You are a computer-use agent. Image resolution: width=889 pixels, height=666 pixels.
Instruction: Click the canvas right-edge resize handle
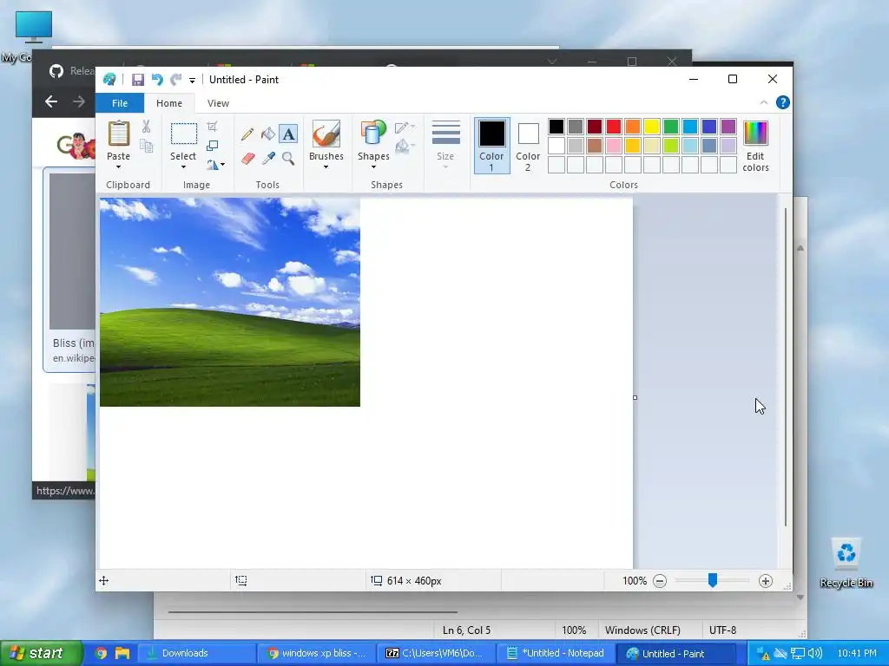635,397
